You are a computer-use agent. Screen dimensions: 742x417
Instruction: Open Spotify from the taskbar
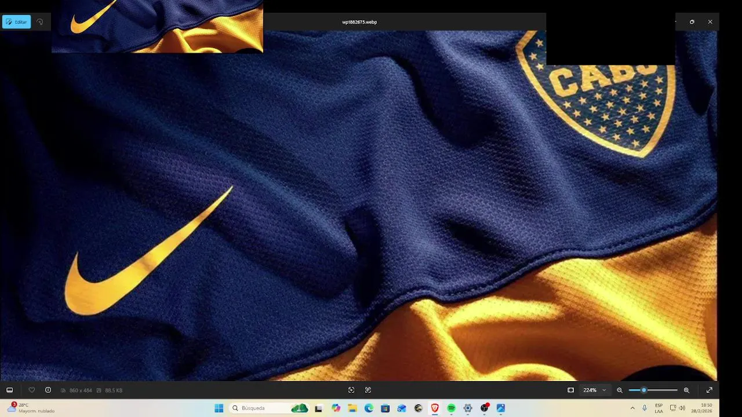pyautogui.click(x=452, y=408)
